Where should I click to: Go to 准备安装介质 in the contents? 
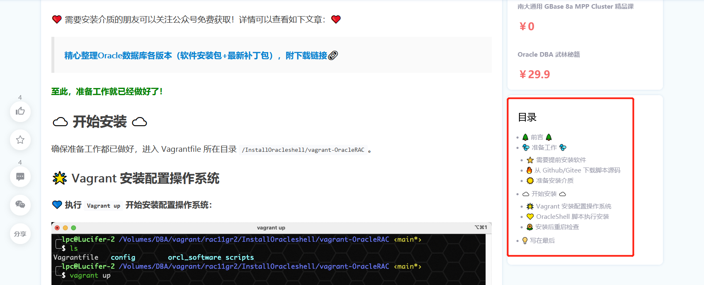tap(550, 181)
